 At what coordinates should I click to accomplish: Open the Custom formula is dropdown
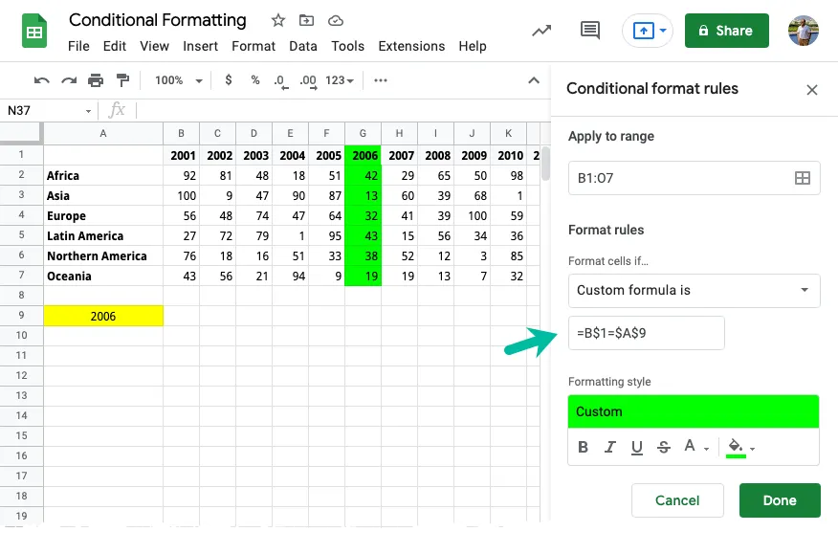point(694,290)
